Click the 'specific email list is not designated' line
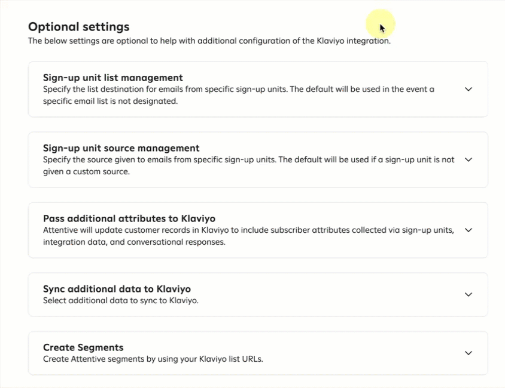The image size is (505, 388). tap(110, 101)
